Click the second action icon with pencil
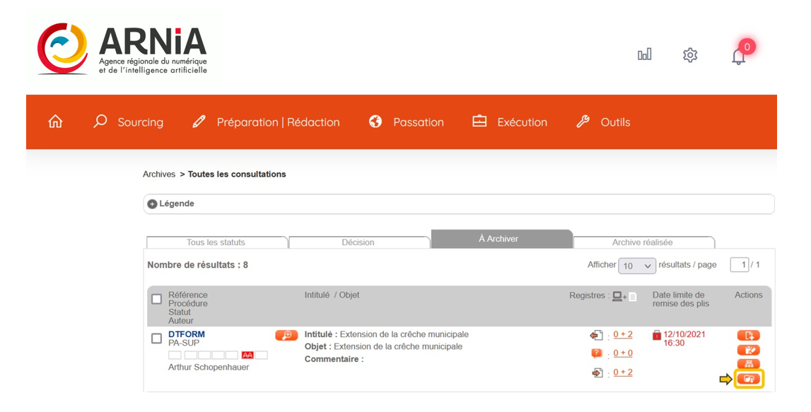811x412 pixels. click(x=748, y=350)
